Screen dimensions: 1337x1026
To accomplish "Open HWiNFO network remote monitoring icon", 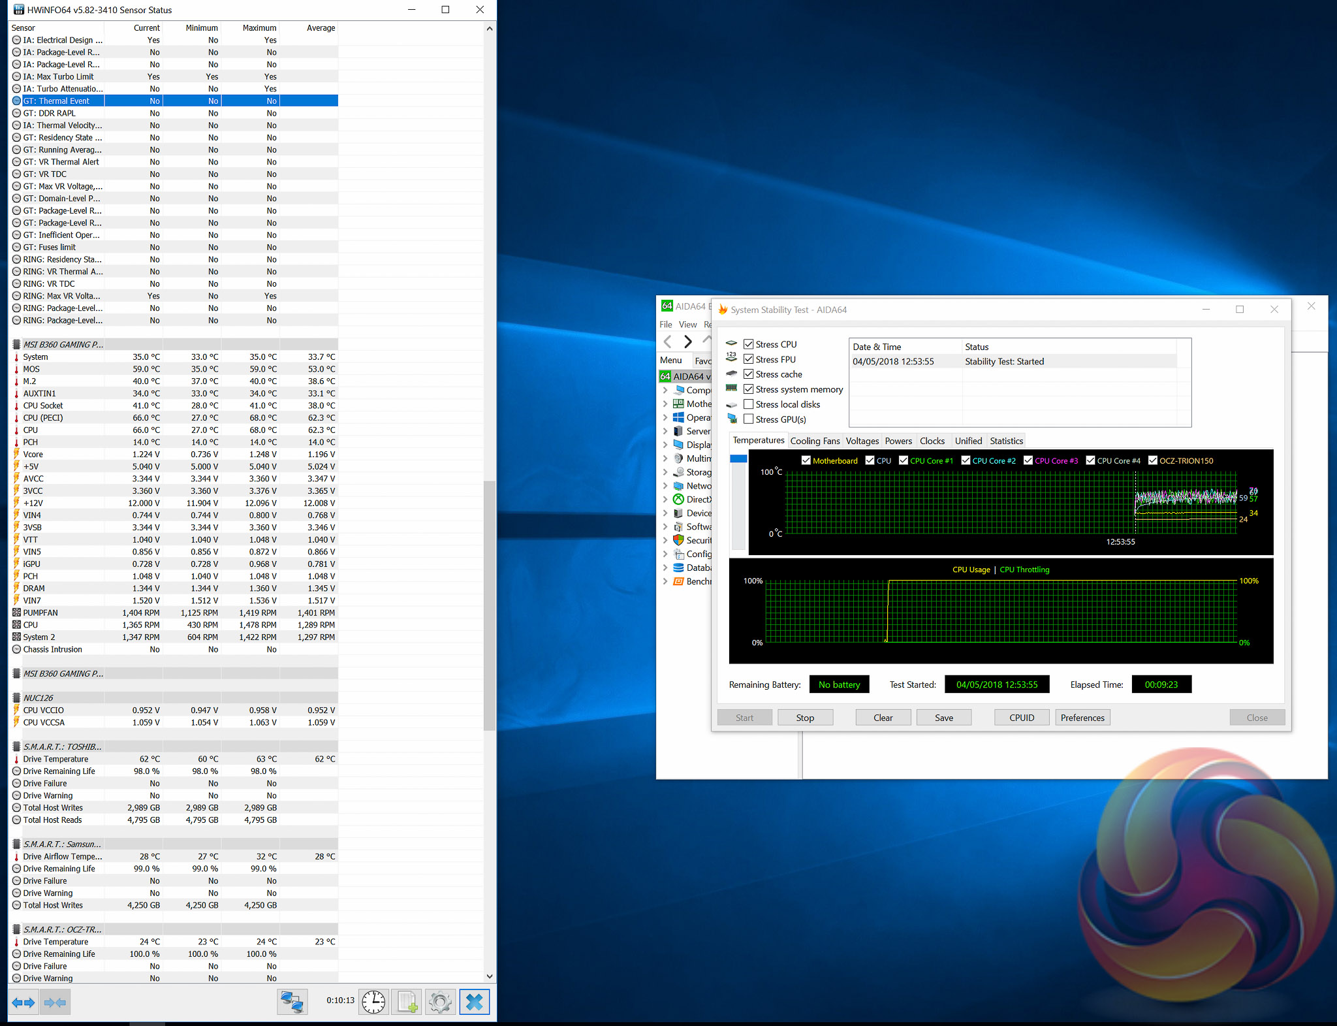I will click(x=292, y=1002).
